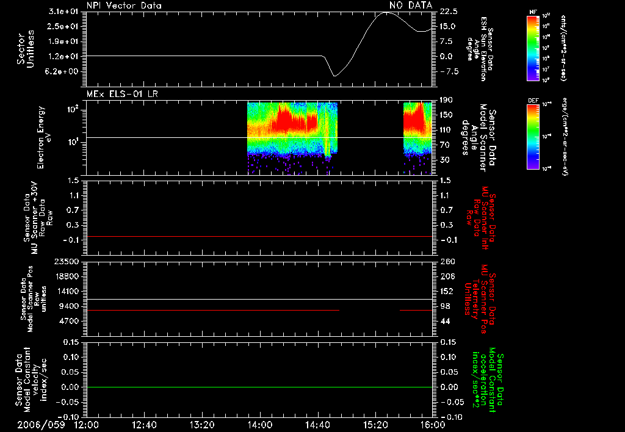Click the 15.0 degree tick label
Image resolution: width=625 pixels, height=432 pixels.
pos(447,26)
